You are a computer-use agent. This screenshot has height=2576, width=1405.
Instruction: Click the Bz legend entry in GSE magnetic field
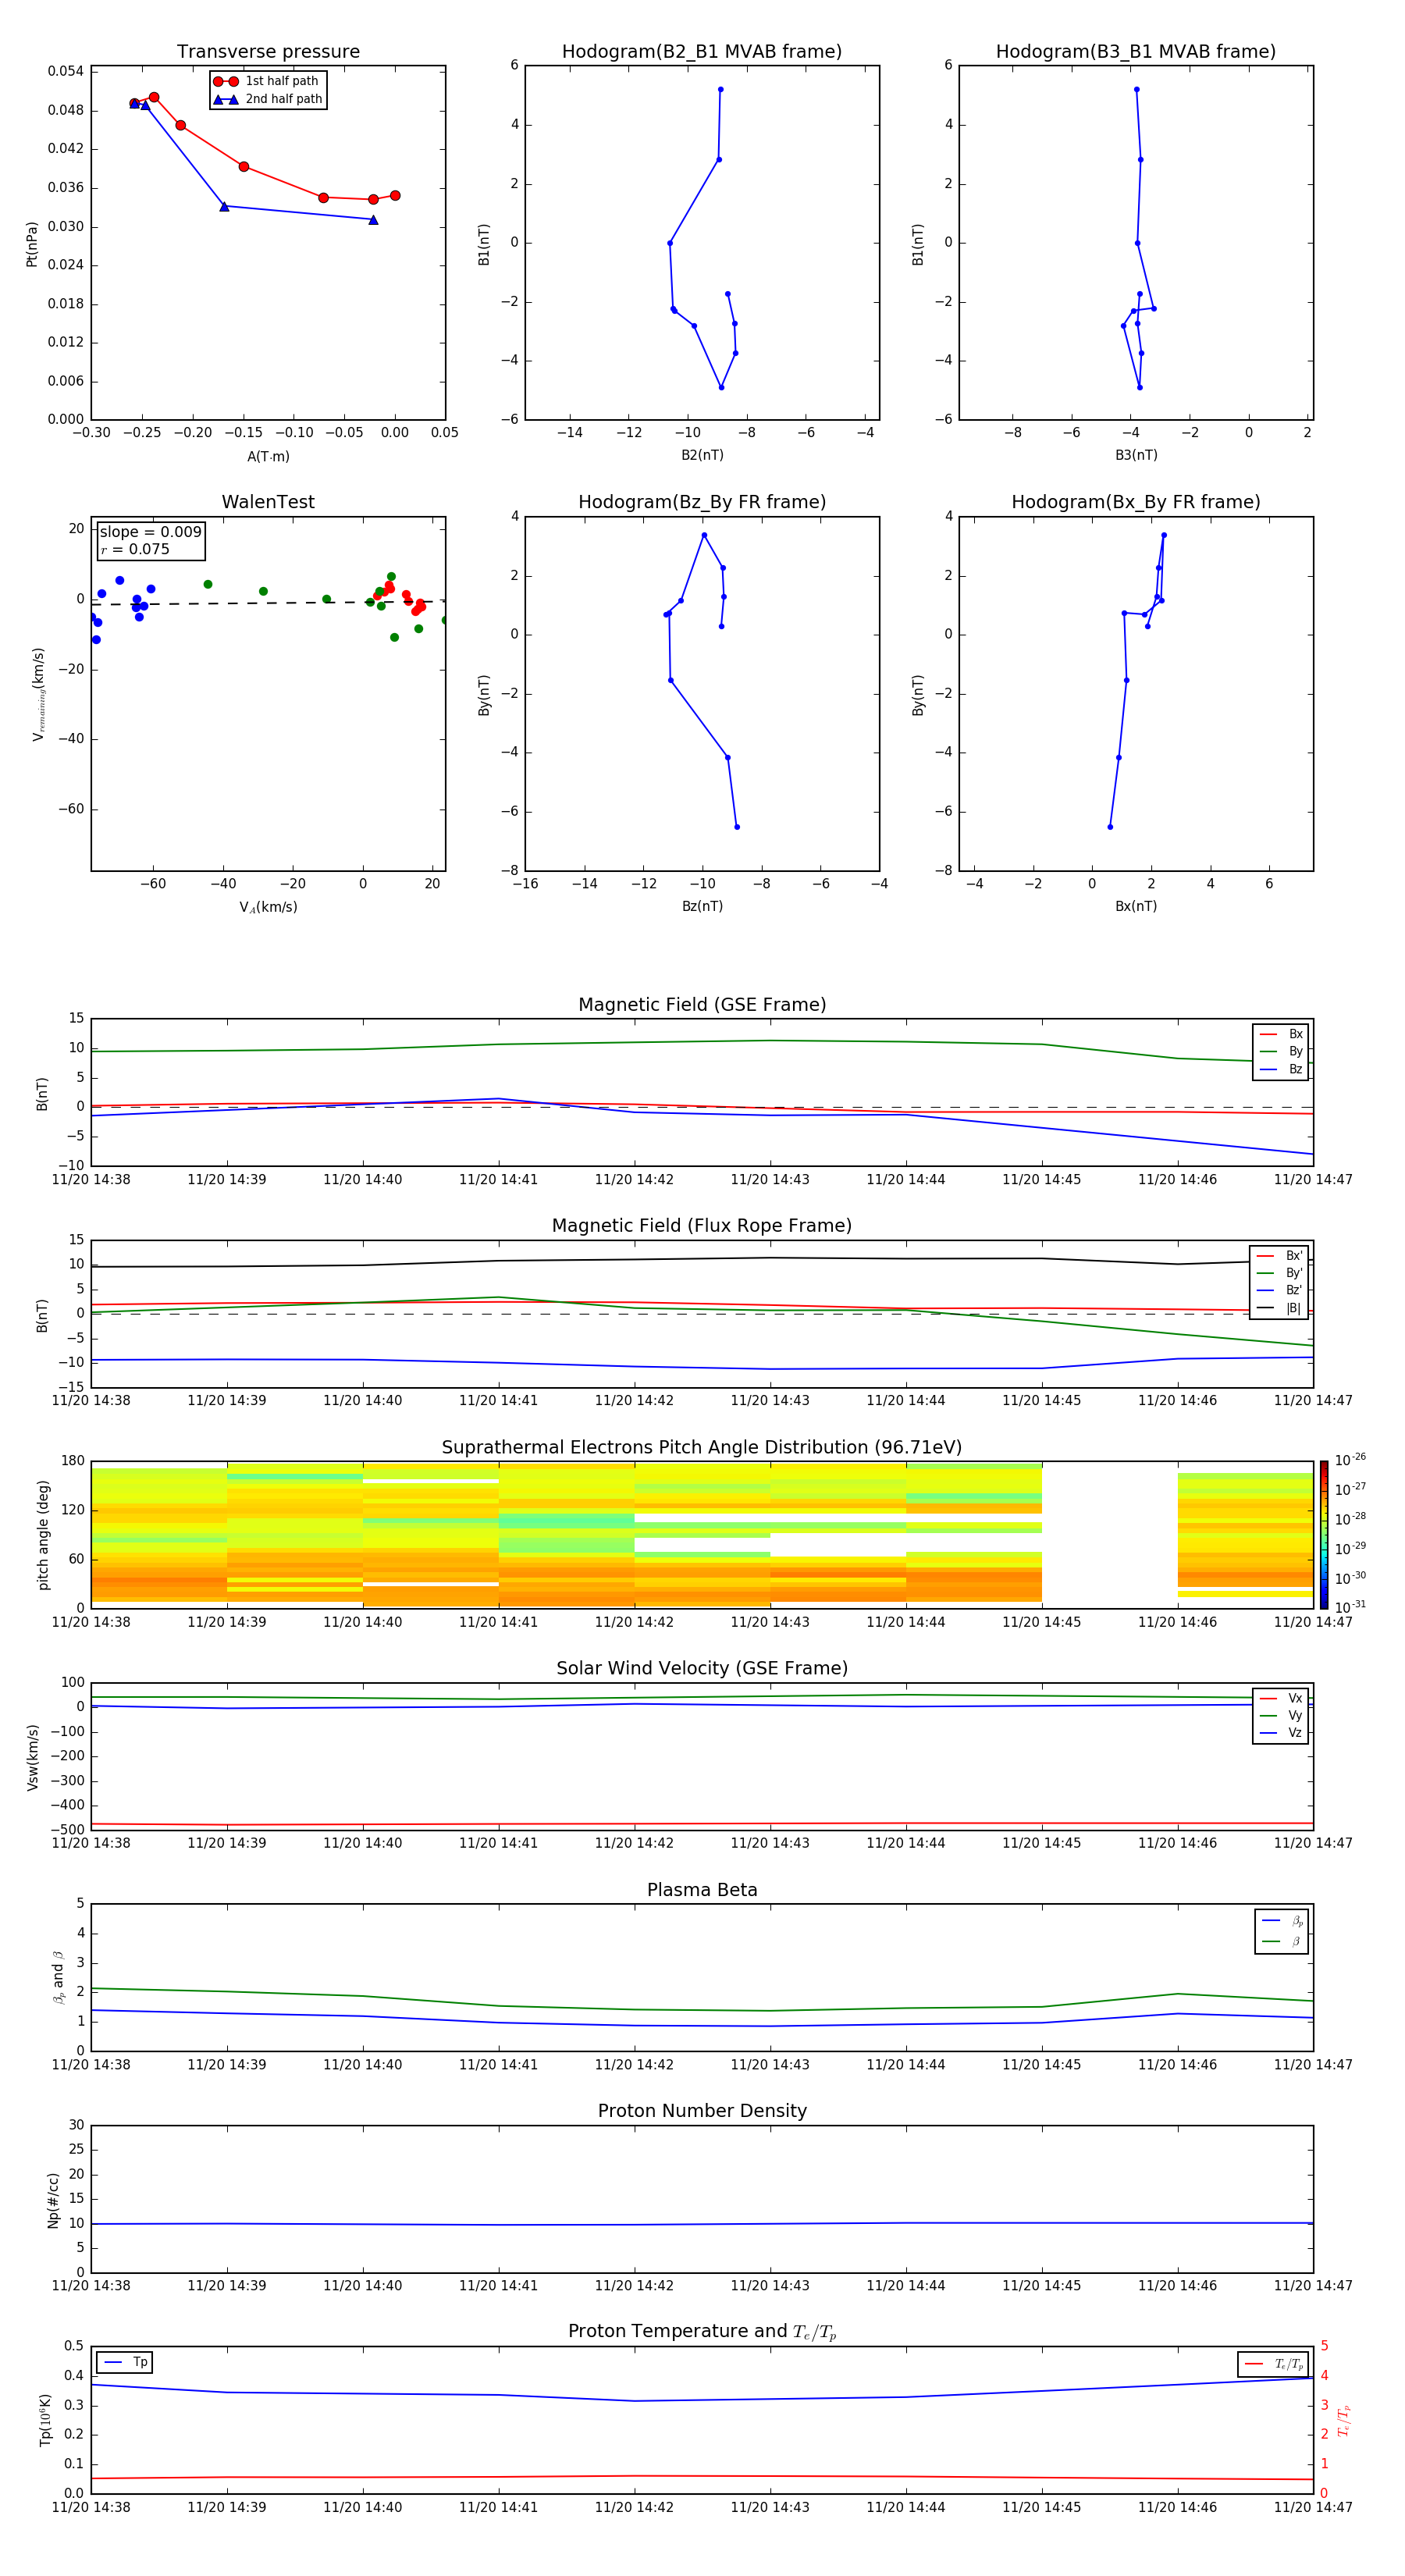tap(1281, 1070)
